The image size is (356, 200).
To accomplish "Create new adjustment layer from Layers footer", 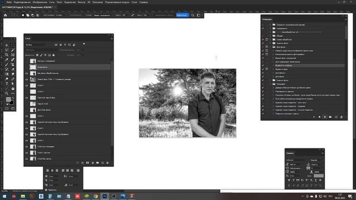I will pos(92,163).
